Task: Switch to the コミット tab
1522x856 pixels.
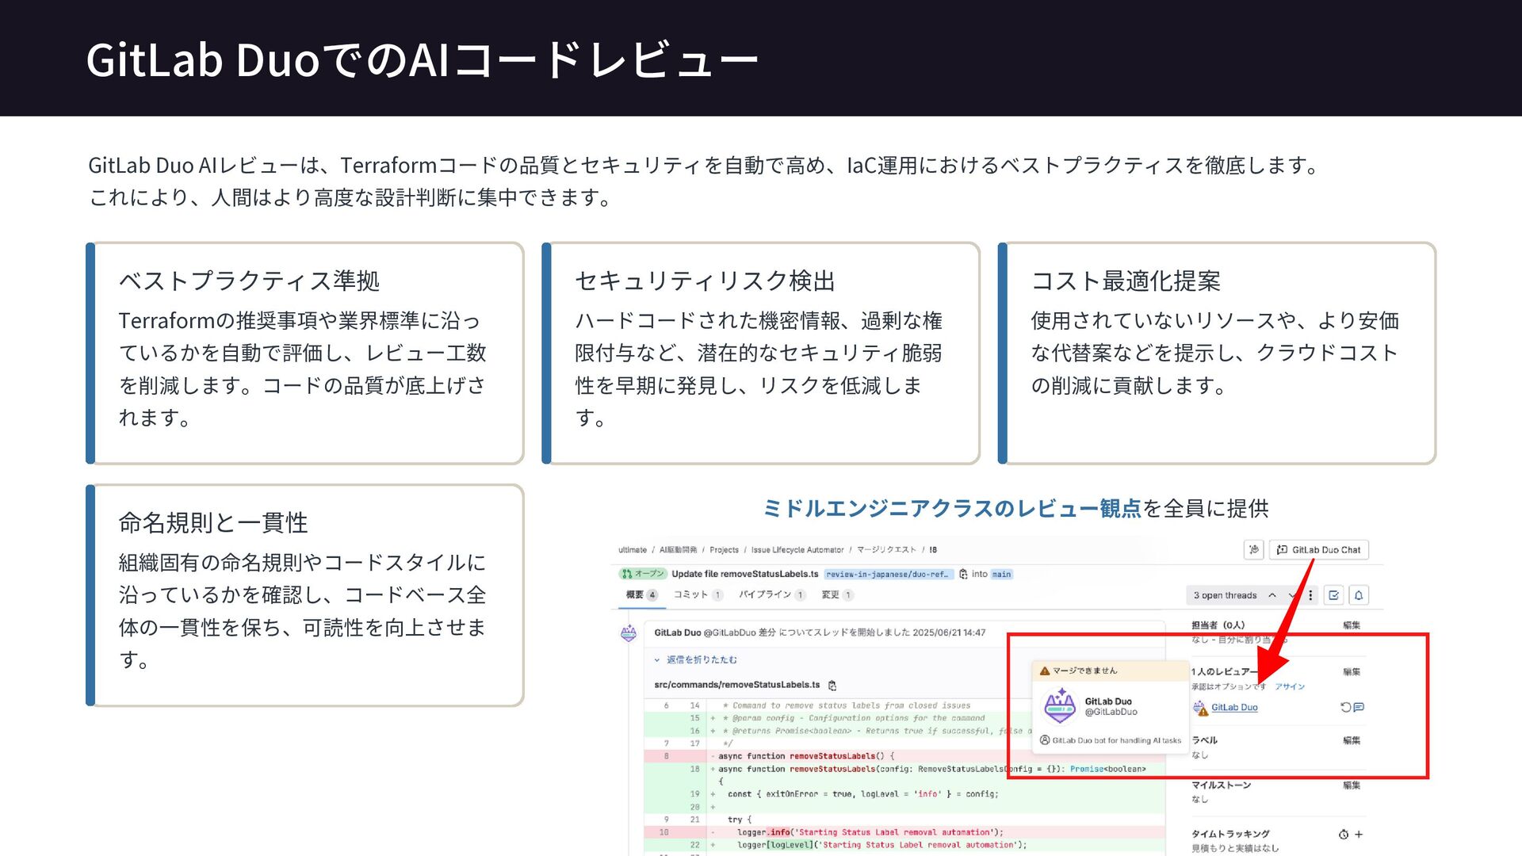Action: coord(690,594)
